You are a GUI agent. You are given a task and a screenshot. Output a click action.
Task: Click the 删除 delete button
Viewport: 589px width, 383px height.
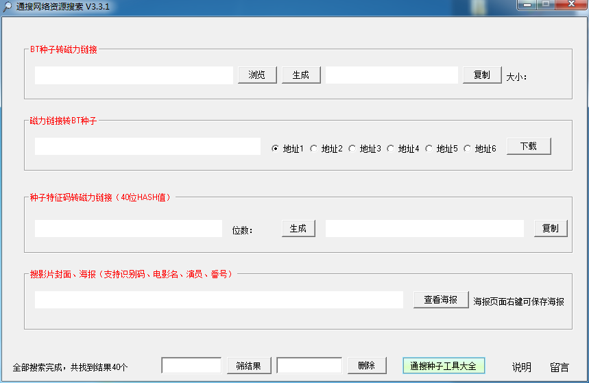pos(367,366)
